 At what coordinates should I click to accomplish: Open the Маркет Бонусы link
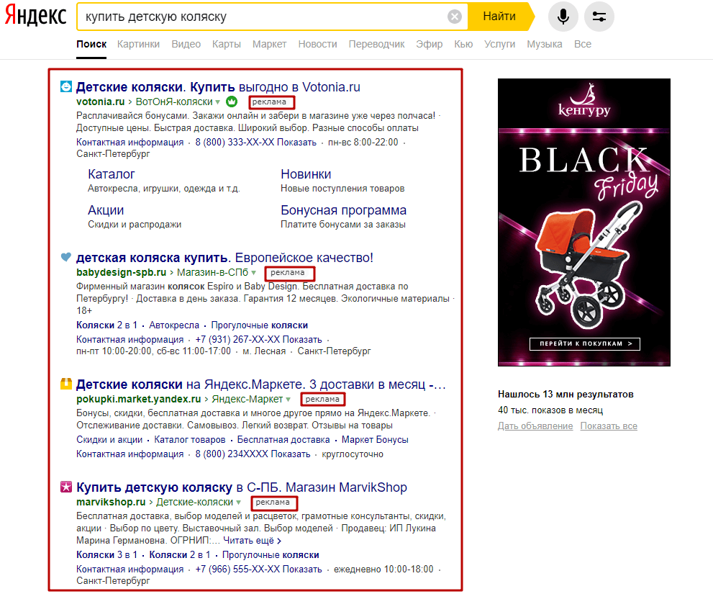375,439
